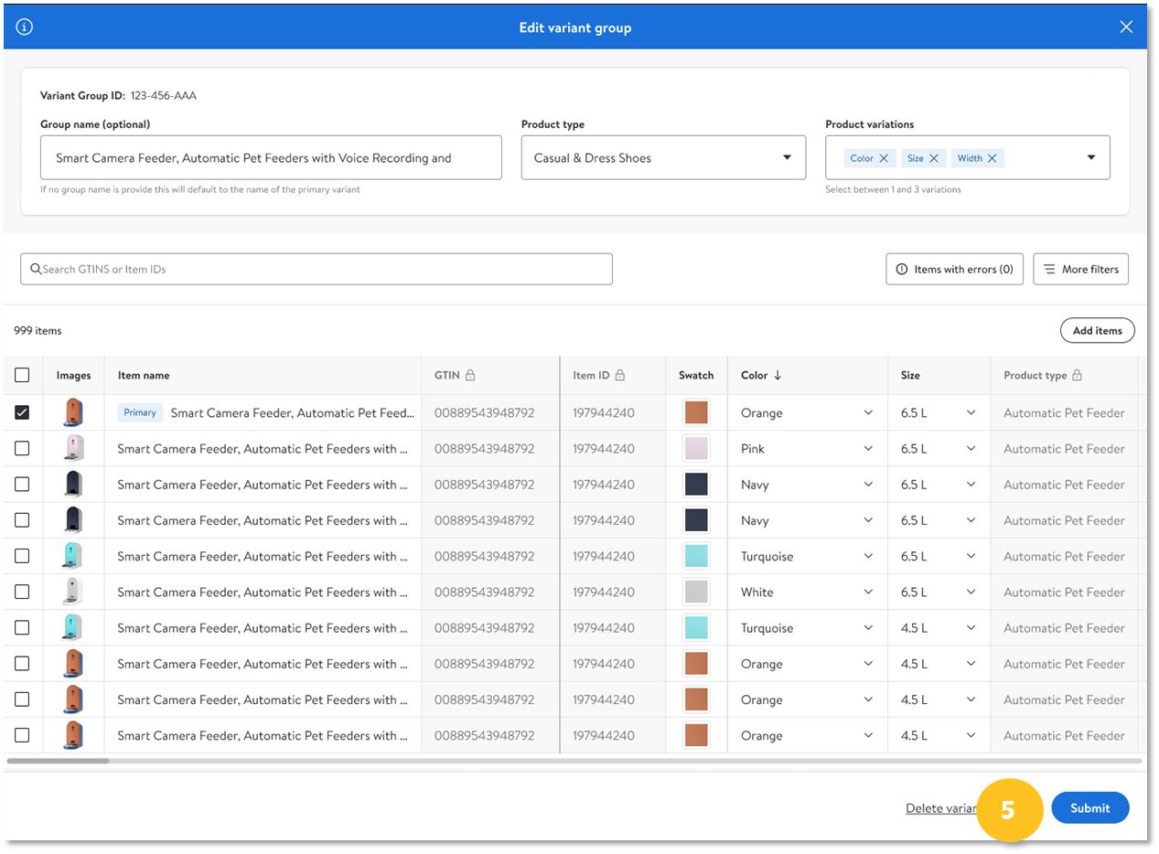This screenshot has width=1159, height=854.
Task: Check the Turquoise 6.5 L row checkbox
Action: point(22,556)
